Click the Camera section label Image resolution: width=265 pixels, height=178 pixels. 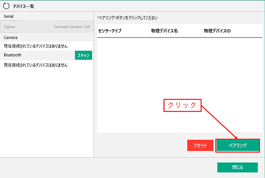[x=11, y=38]
